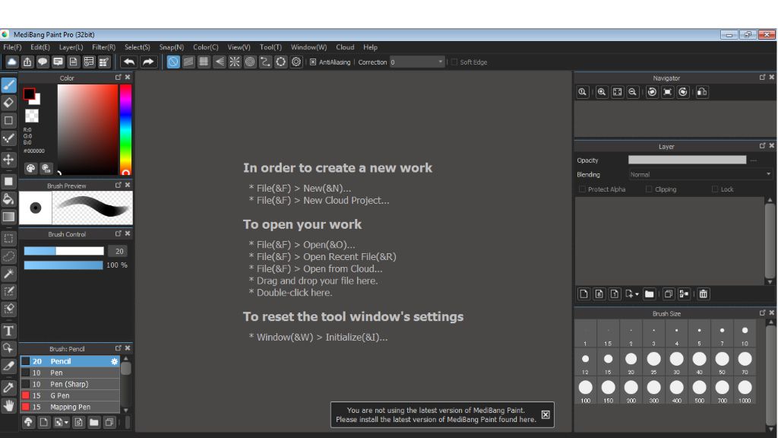
Task: Open Pencil brush settings gear
Action: (115, 361)
